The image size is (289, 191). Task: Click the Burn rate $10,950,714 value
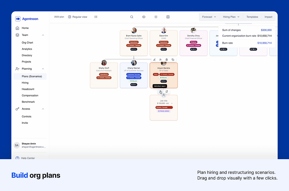[x=265, y=43]
